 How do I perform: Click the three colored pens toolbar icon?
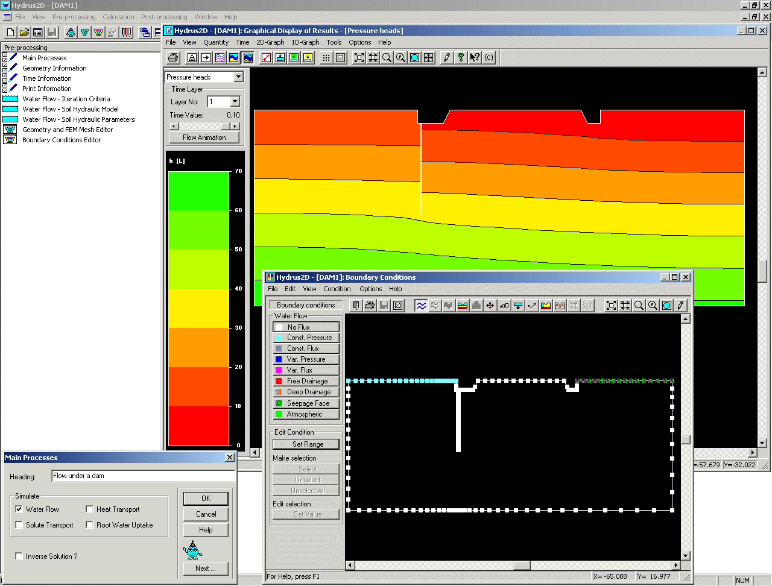pyautogui.click(x=127, y=33)
